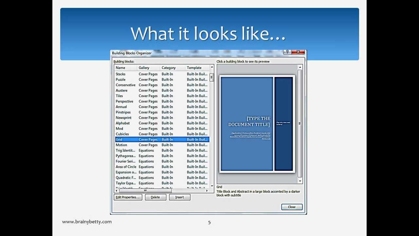Screen dimensions: 419x236
Task: Sort list by Gallery column header
Action: pos(149,68)
